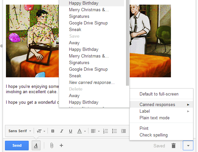Open the text size dropdown
The width and height of the screenshot is (198, 152).
coord(41,131)
